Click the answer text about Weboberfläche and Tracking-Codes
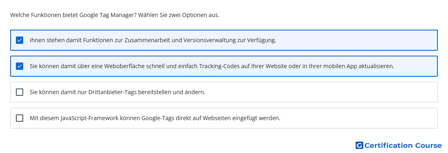This screenshot has width=448, height=153. click(212, 67)
